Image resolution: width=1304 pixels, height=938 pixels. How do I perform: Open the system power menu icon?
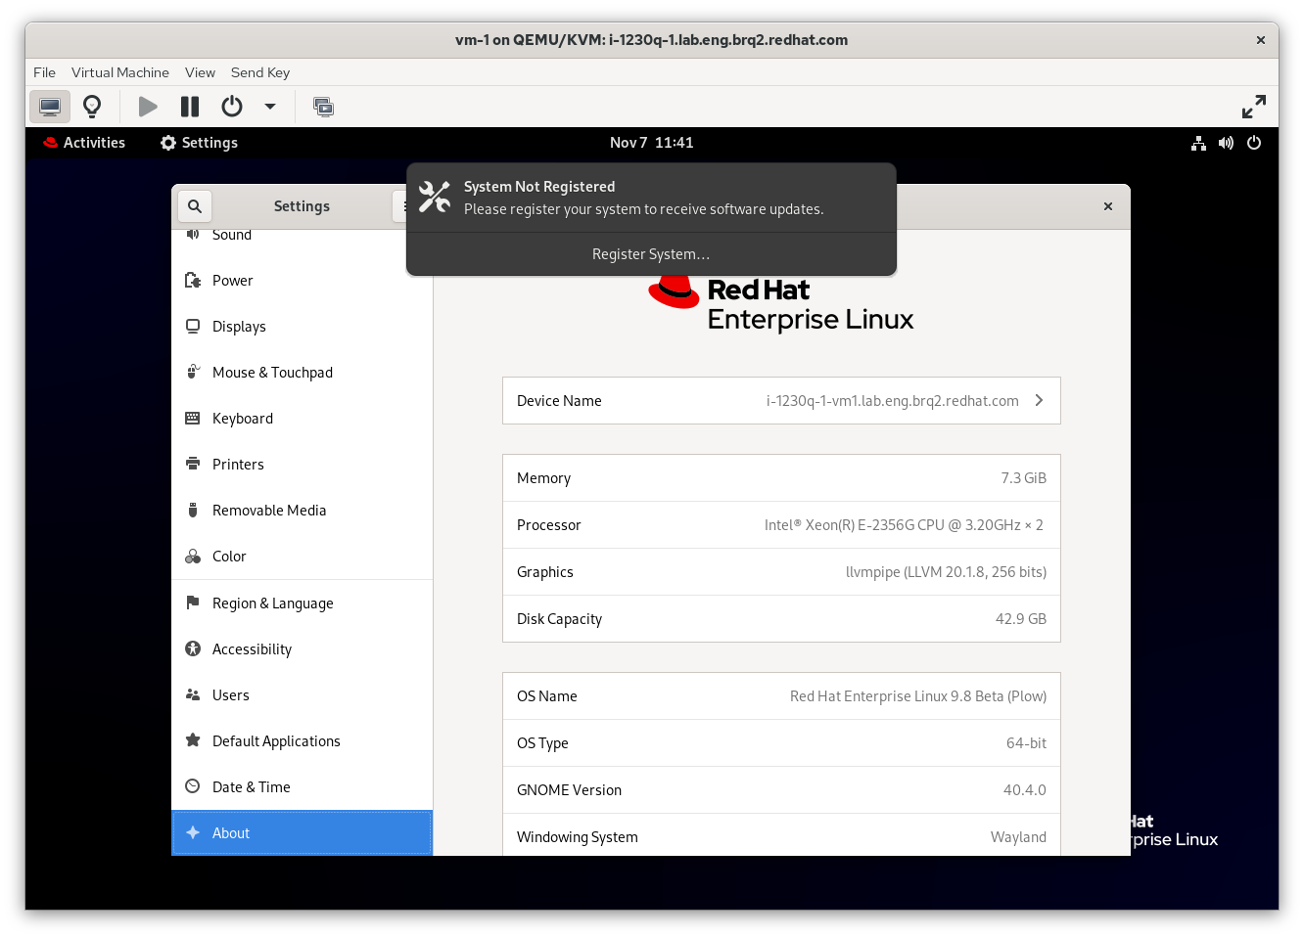1254,143
